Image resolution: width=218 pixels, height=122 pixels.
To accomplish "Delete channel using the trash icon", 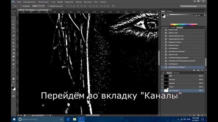I will click(x=202, y=115).
